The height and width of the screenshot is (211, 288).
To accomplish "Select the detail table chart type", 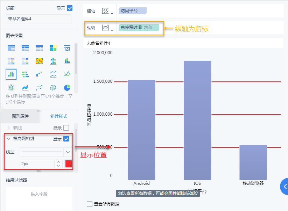I will coord(39,48).
